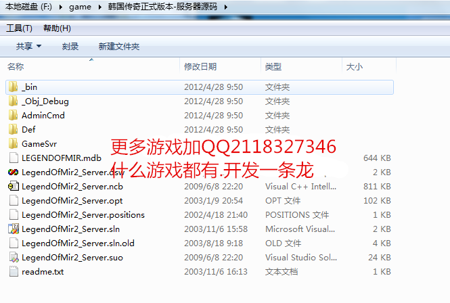Image resolution: width=450 pixels, height=303 pixels.
Task: Select the LegendOfMir2_Server.ncb file name
Action: 72,187
